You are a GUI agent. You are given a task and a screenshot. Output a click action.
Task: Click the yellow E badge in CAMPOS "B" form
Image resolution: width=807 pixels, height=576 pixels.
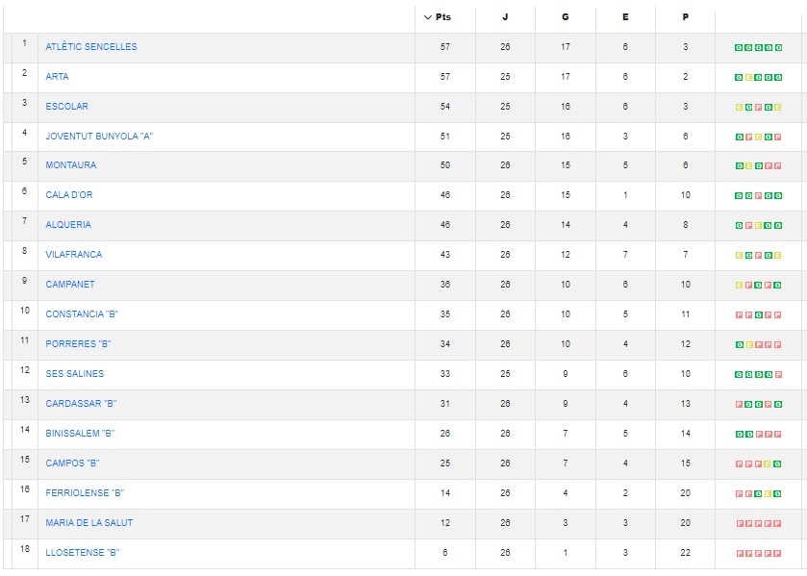click(768, 463)
